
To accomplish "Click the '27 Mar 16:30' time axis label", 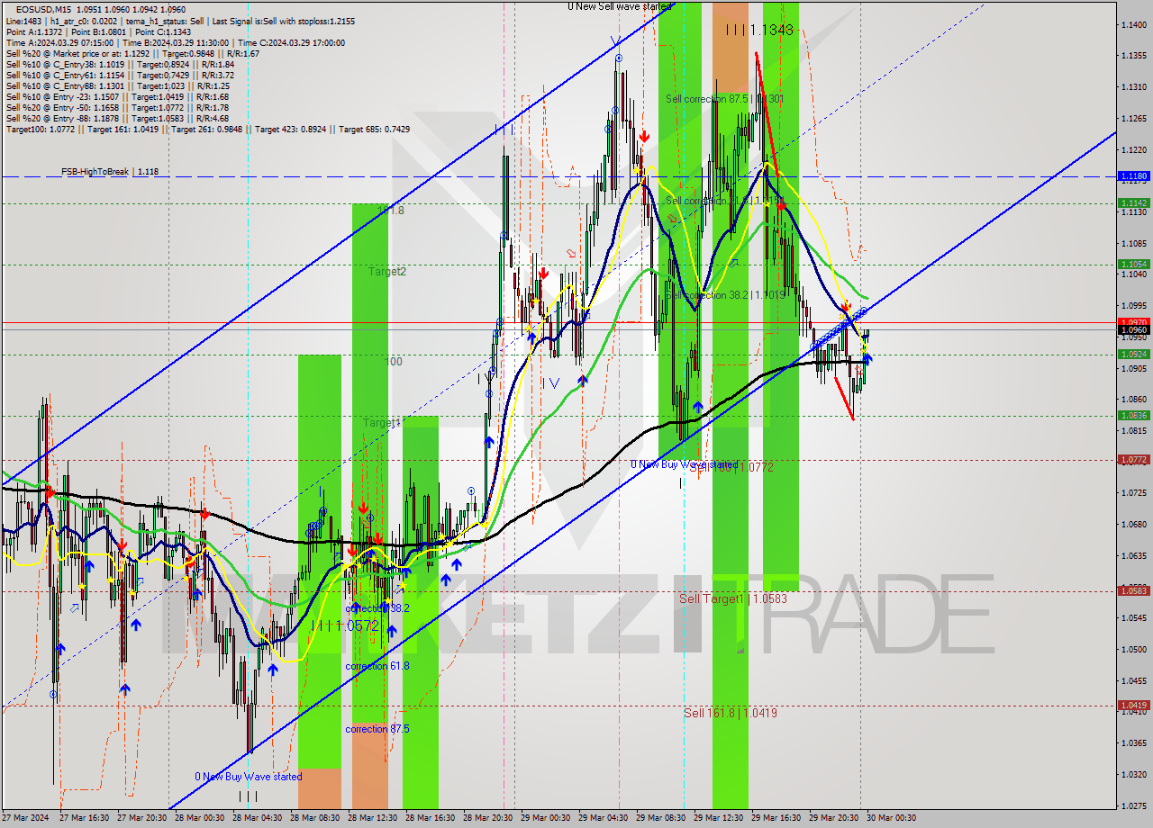I will coord(84,818).
